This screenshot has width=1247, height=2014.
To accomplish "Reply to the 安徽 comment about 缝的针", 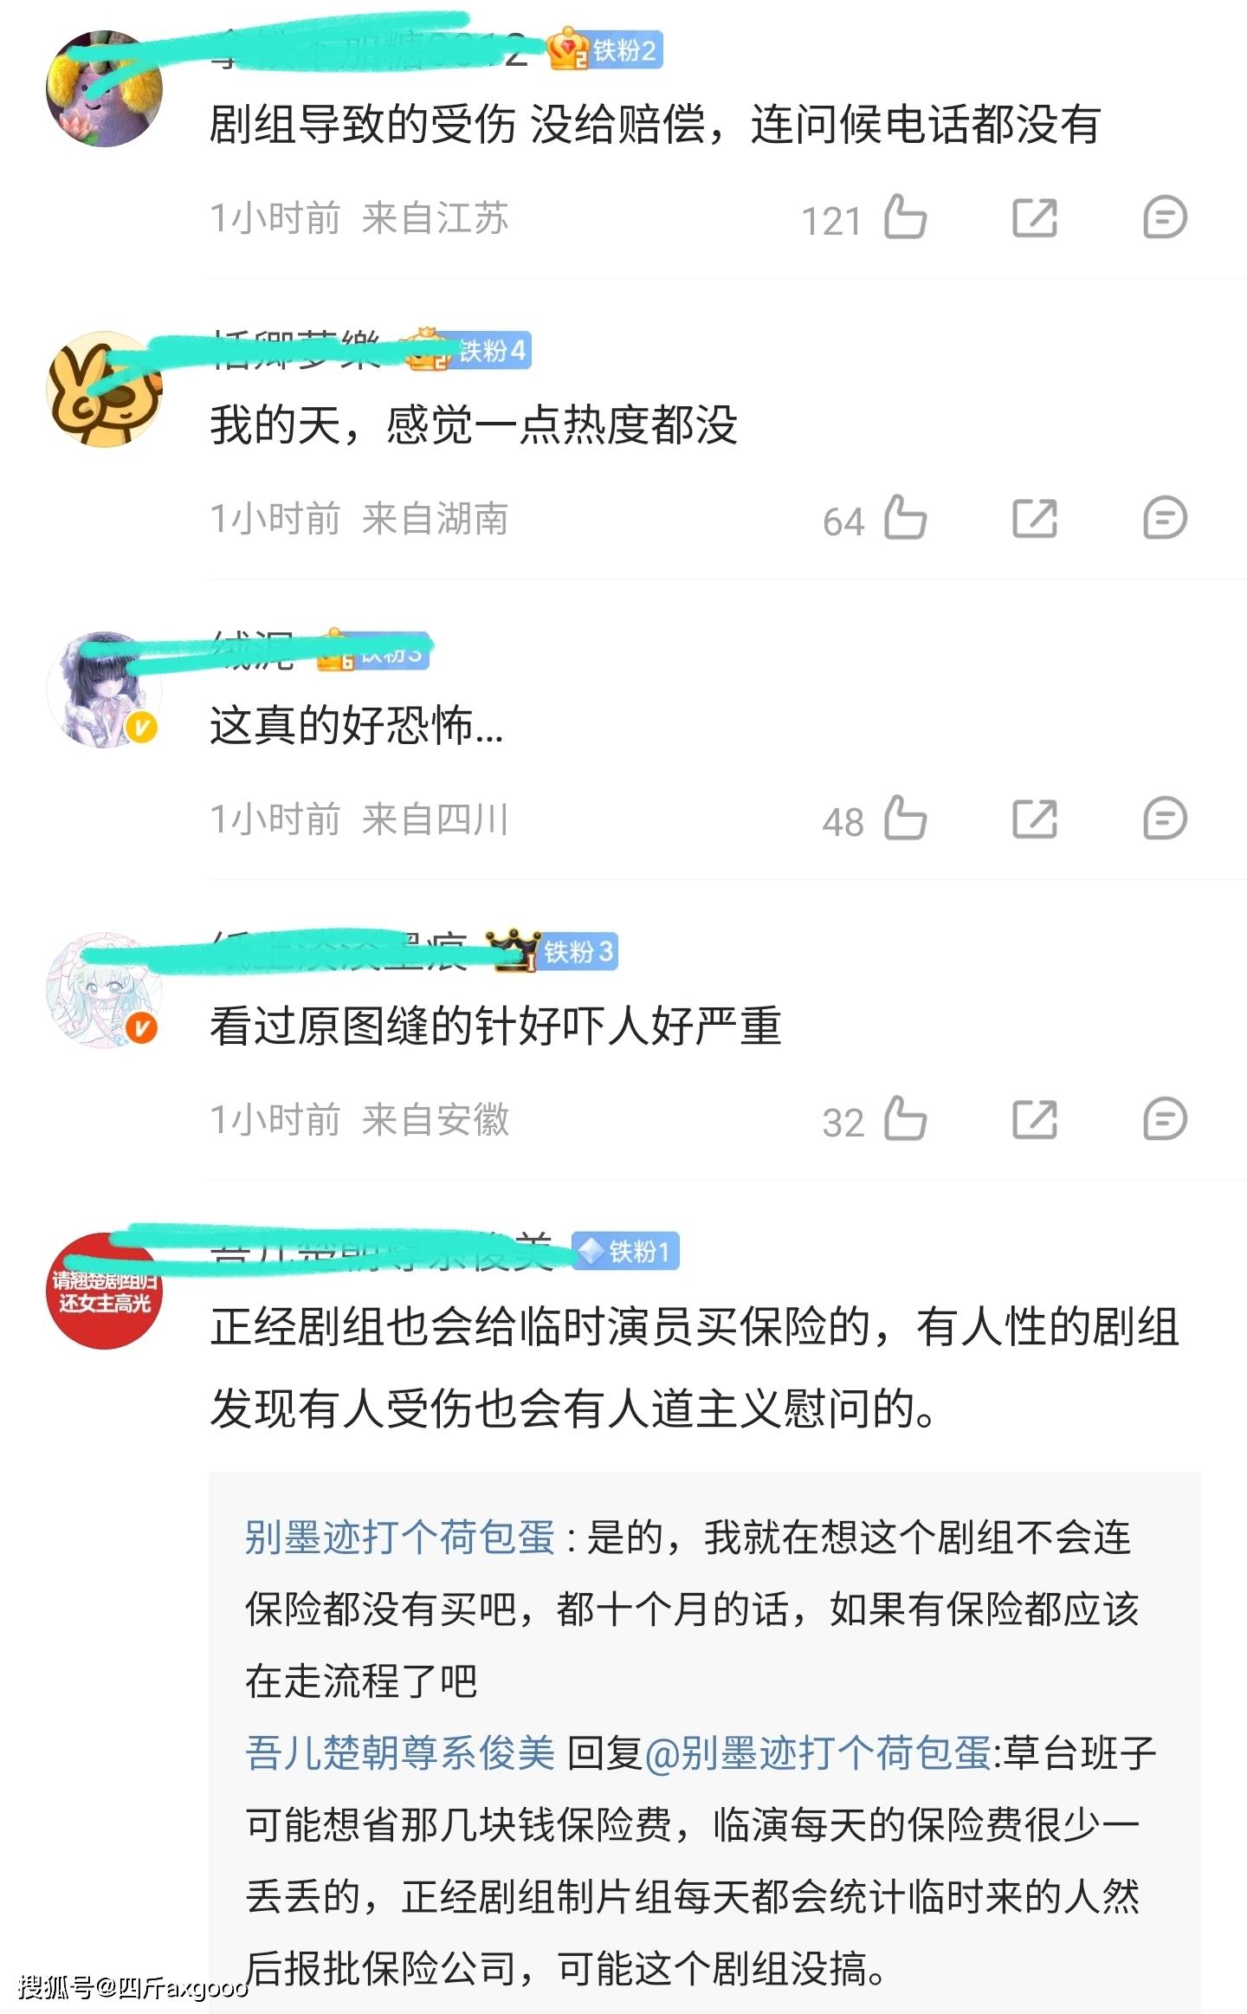I will (1165, 1119).
